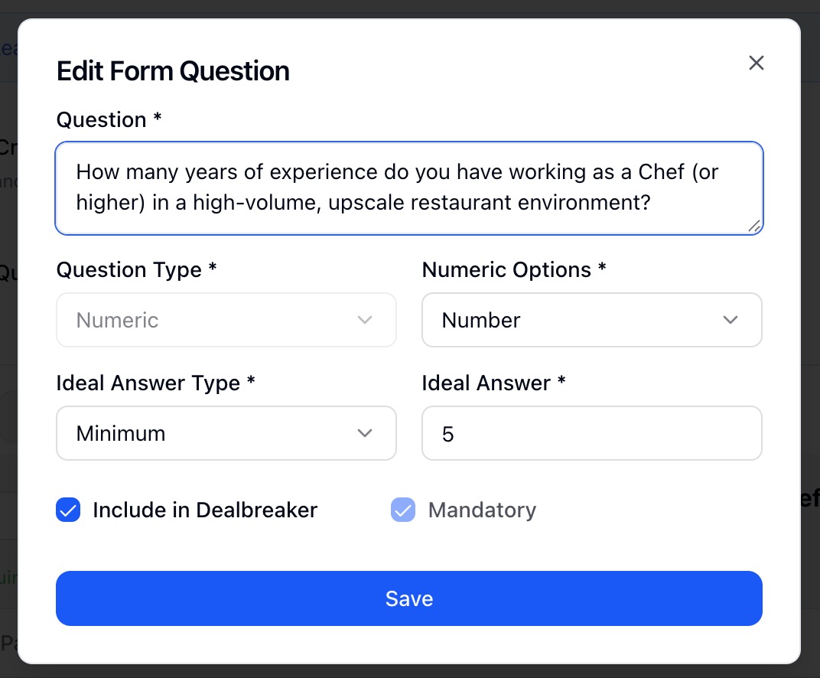This screenshot has width=820, height=678.
Task: Expand the Ideal Answer Type dropdown showing Minimum
Action: point(226,433)
